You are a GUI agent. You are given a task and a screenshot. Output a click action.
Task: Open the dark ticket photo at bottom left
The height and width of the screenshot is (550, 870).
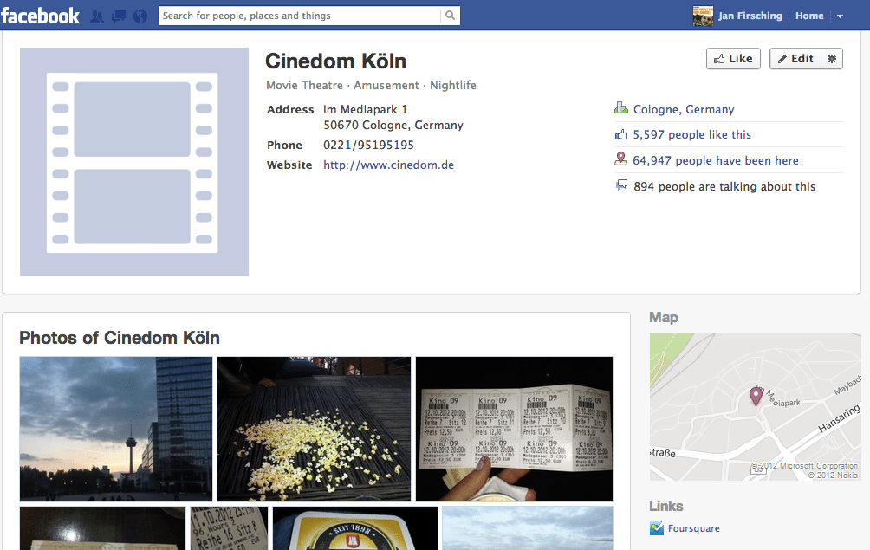(x=102, y=527)
